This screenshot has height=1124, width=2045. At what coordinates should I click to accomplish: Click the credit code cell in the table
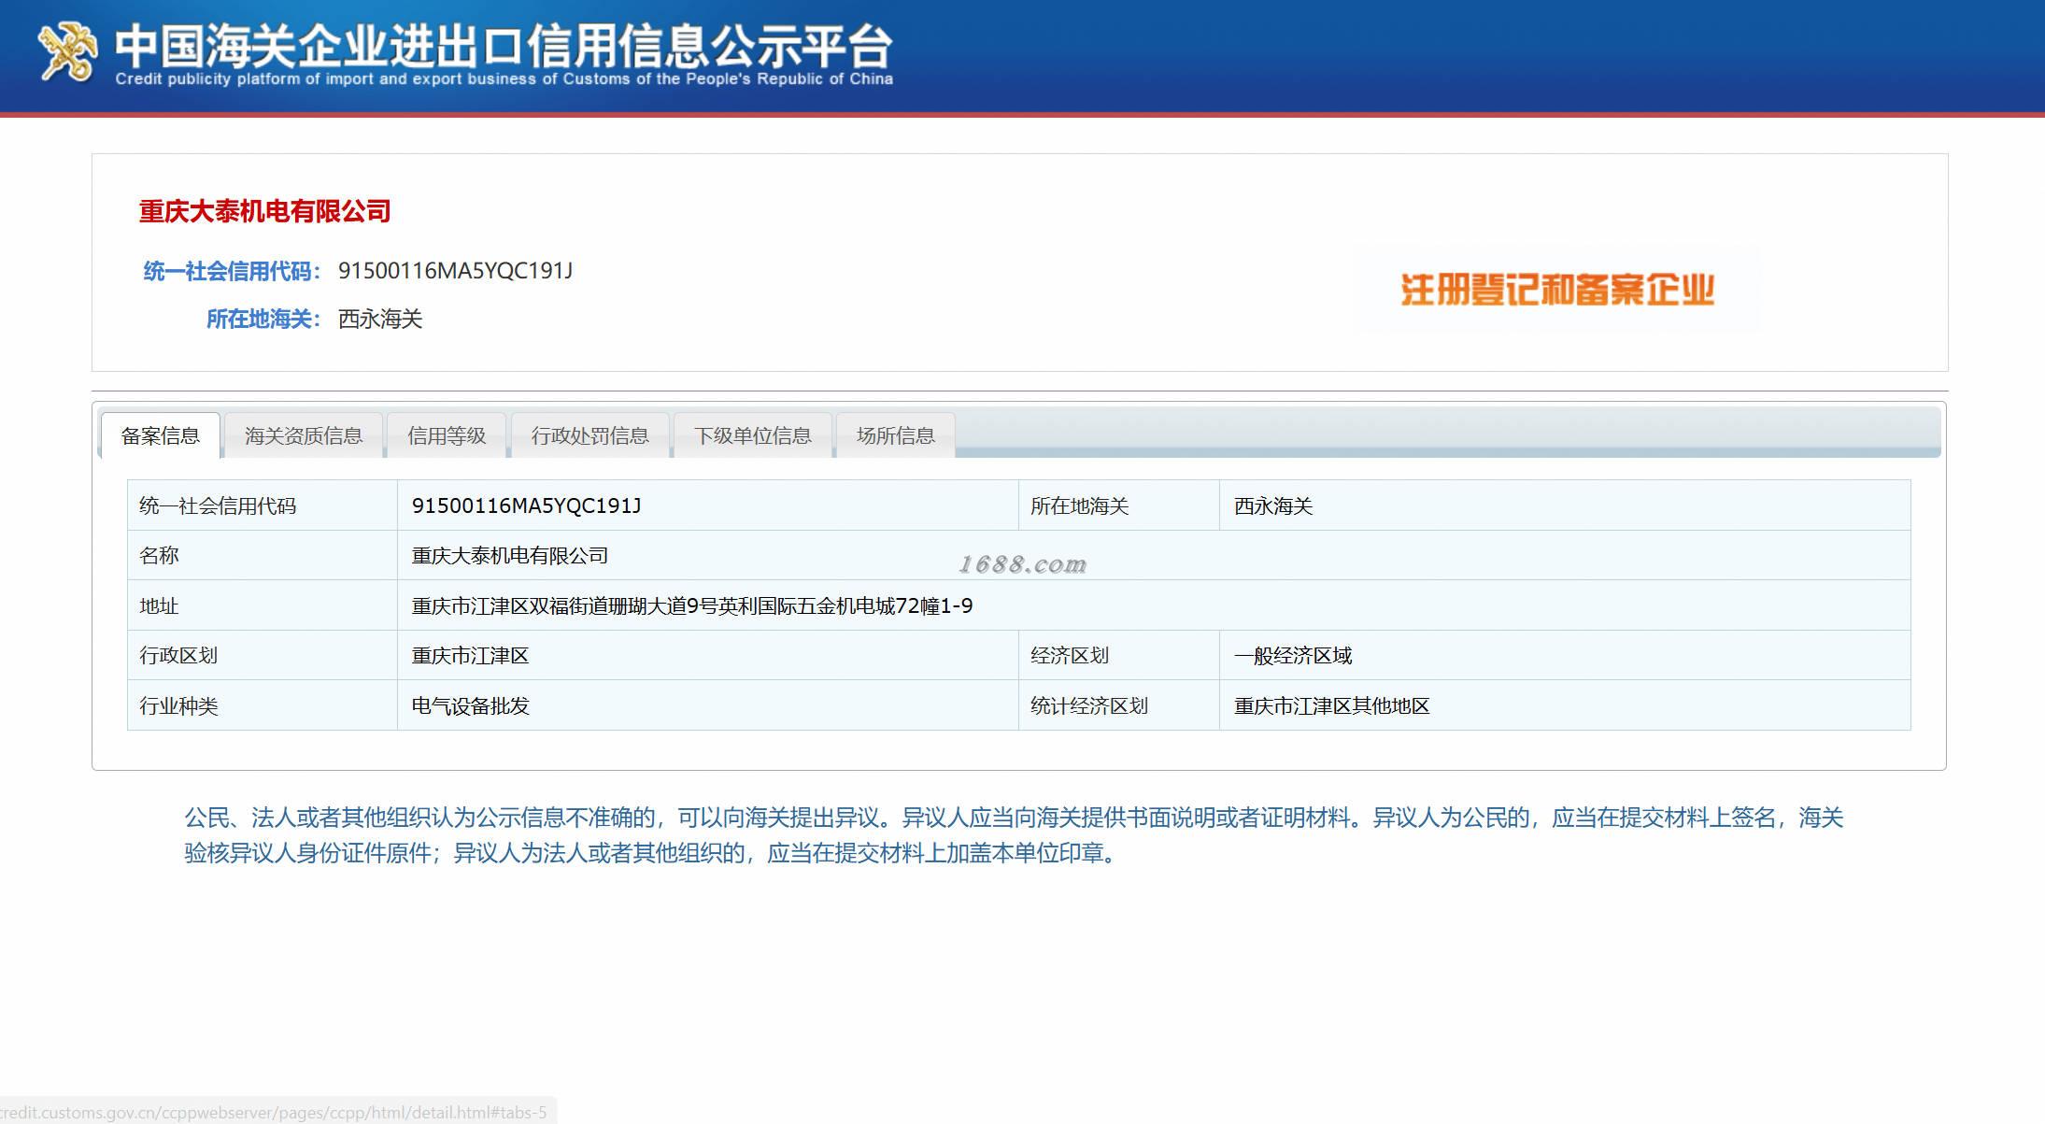click(526, 505)
